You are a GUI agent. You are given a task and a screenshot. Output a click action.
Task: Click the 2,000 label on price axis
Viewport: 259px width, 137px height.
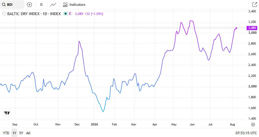252,86
